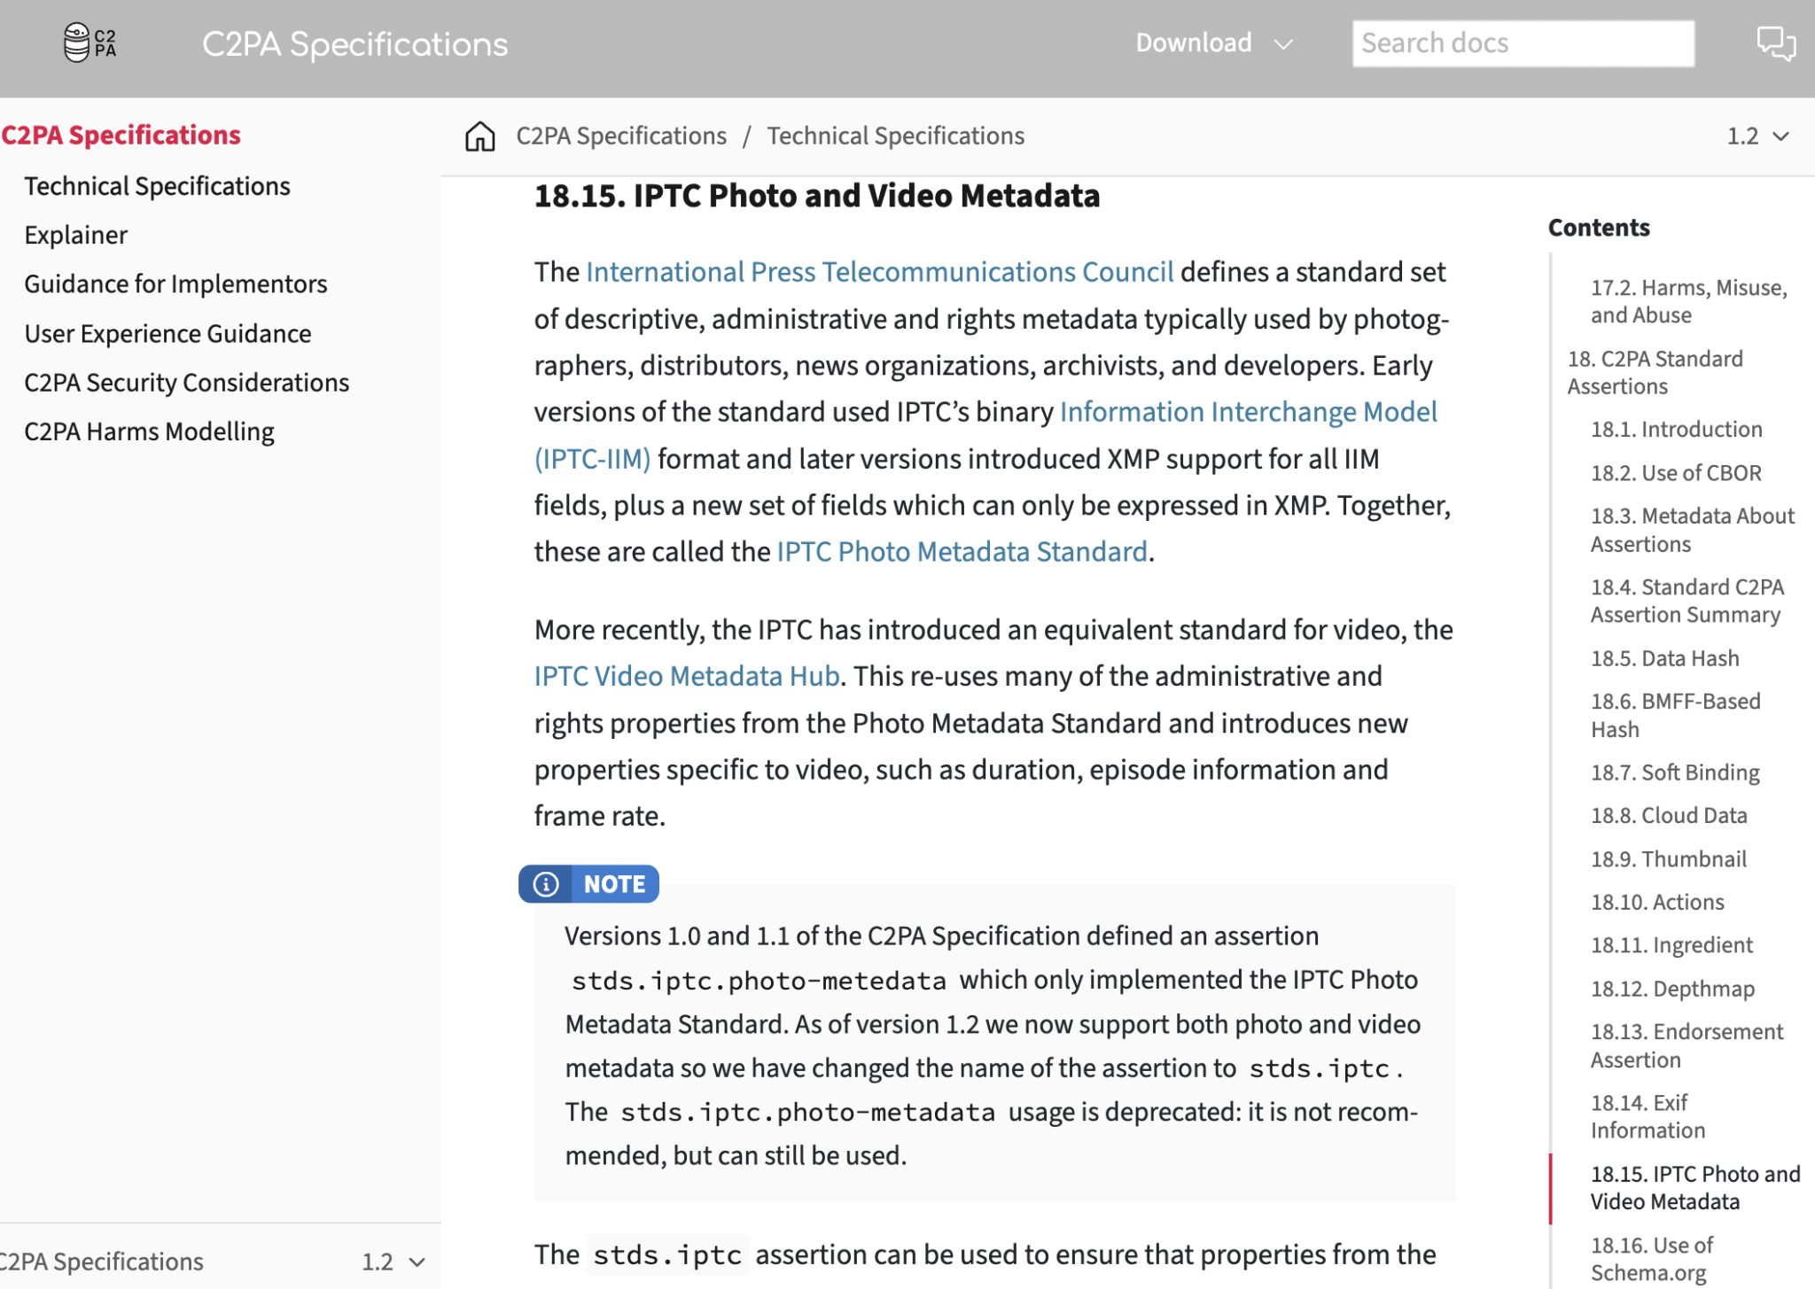Click the Technical Specifications breadcrumb
Viewport: 1815px width, 1289px height.
[x=895, y=136]
